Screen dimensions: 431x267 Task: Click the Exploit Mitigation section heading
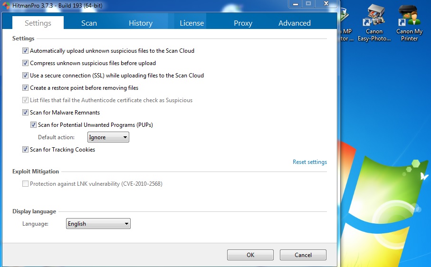[x=36, y=172]
